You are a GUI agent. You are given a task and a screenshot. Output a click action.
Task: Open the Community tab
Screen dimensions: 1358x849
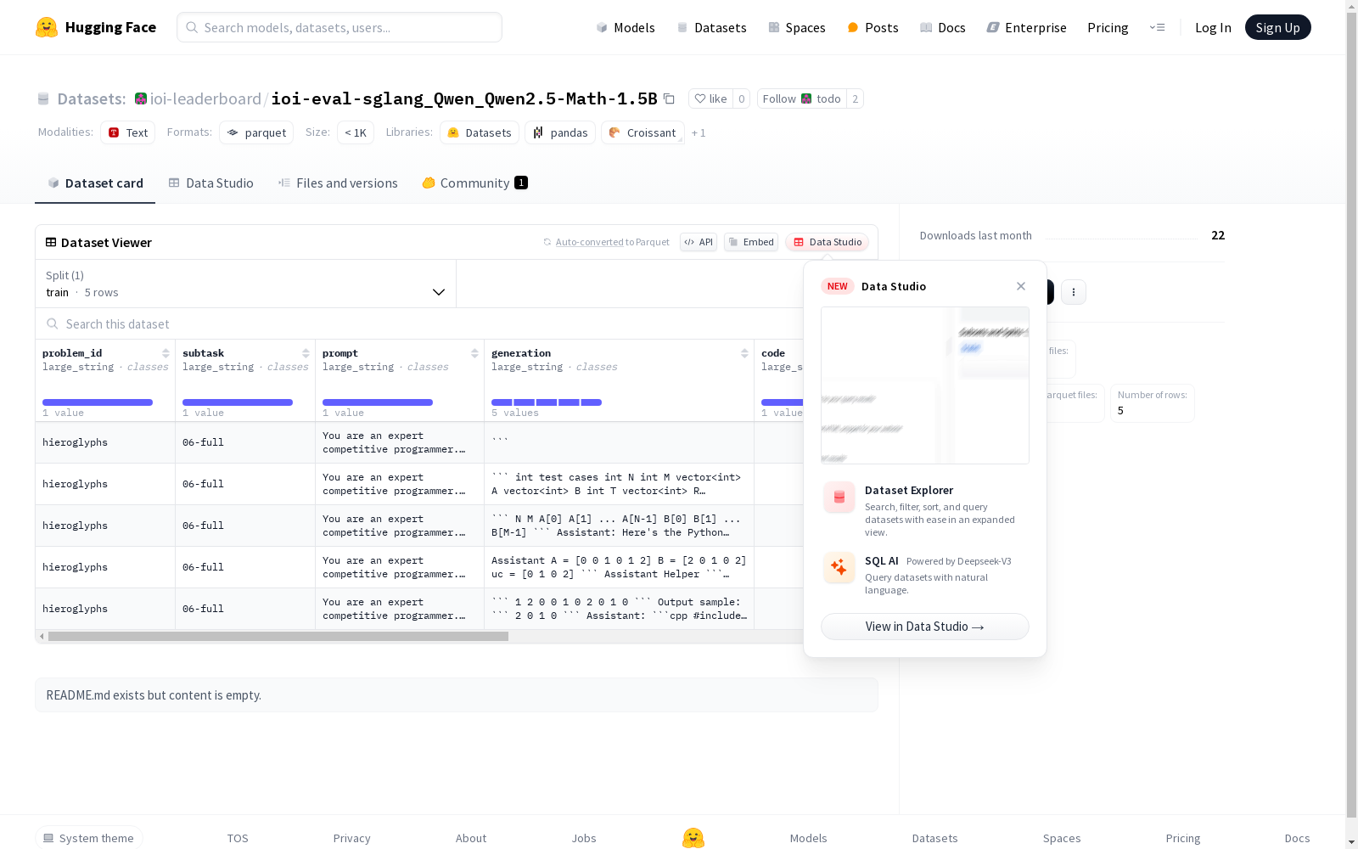475,183
